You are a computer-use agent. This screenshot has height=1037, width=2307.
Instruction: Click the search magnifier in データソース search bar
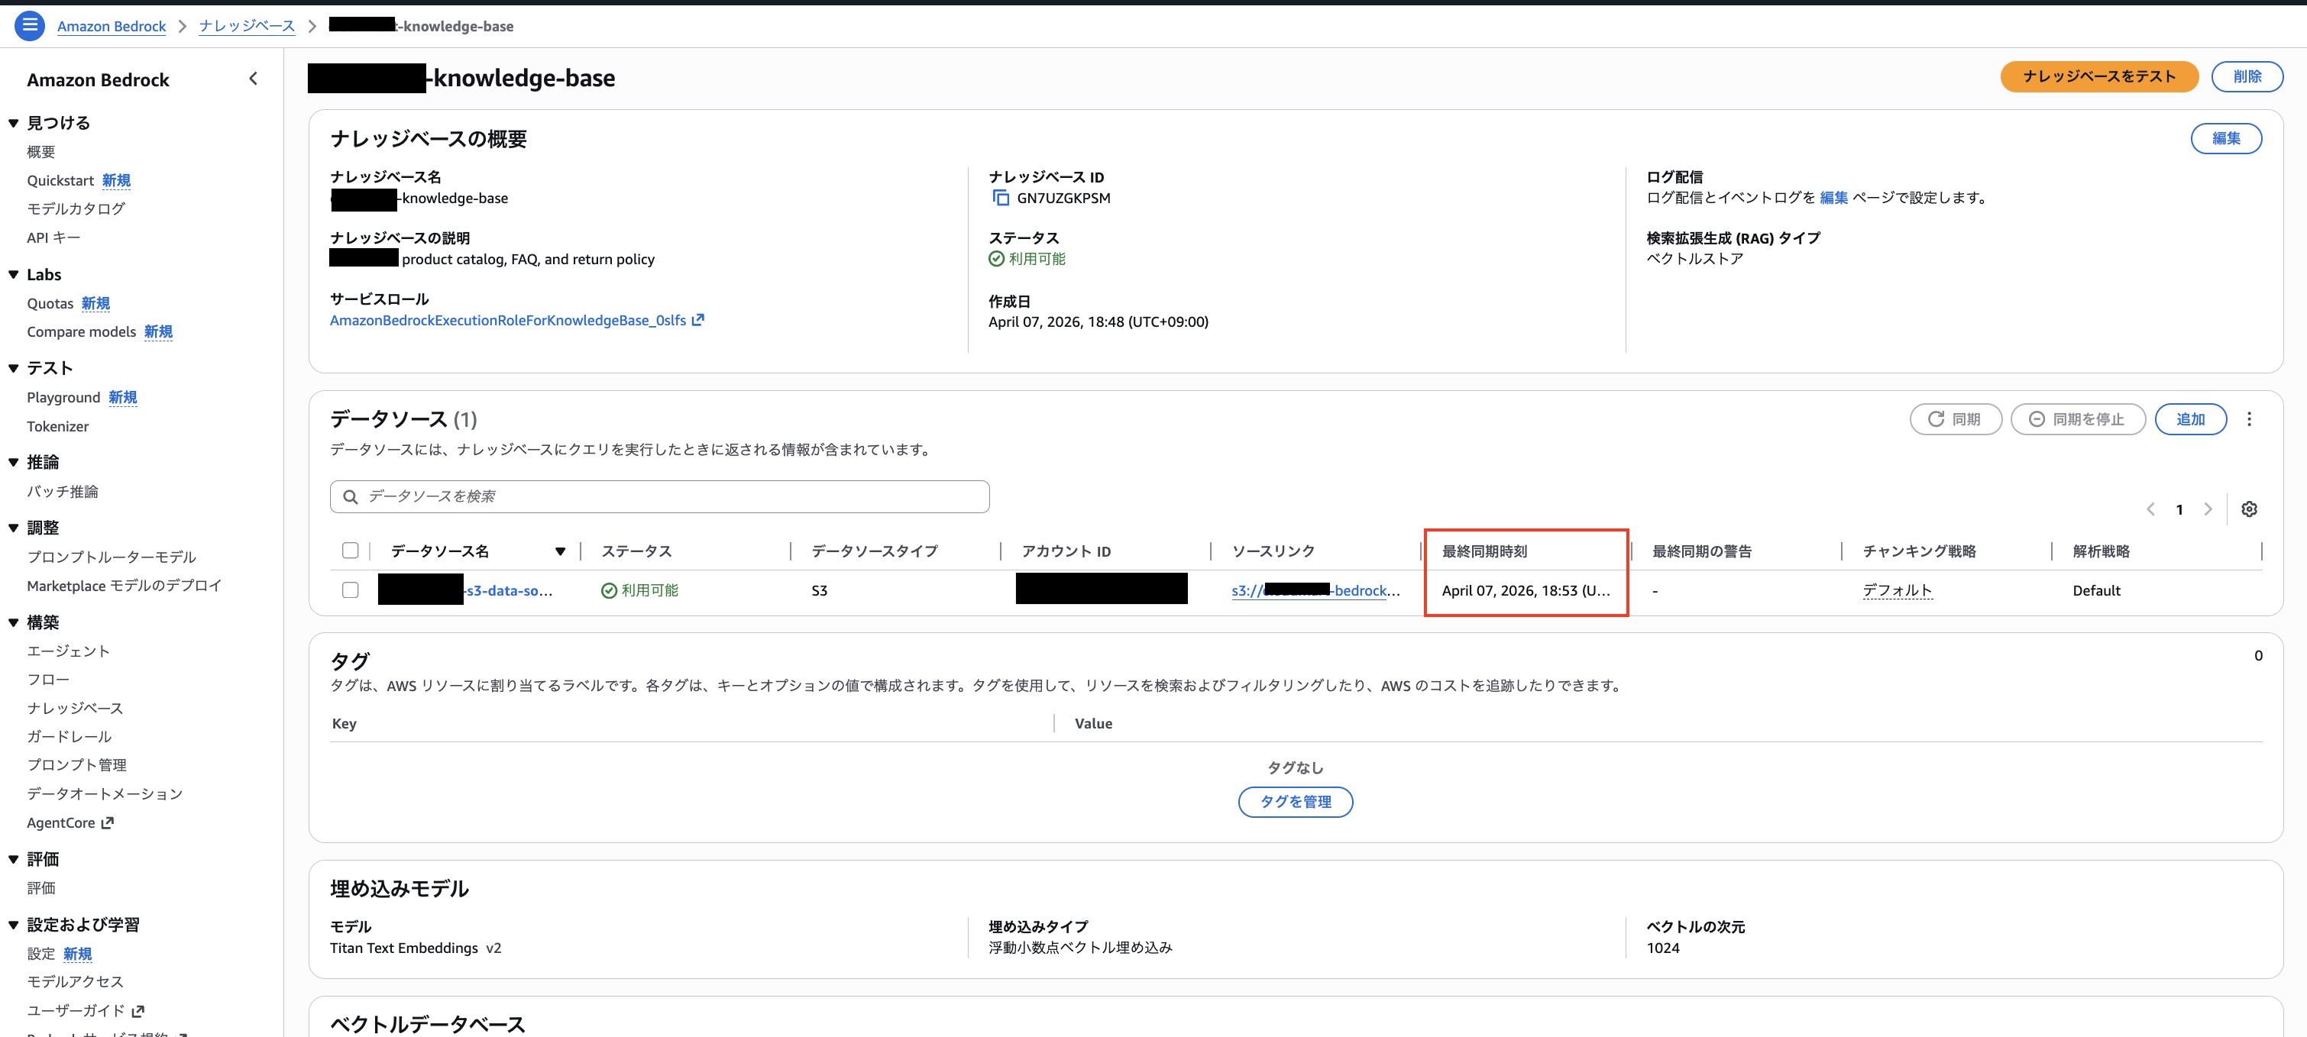tap(350, 496)
